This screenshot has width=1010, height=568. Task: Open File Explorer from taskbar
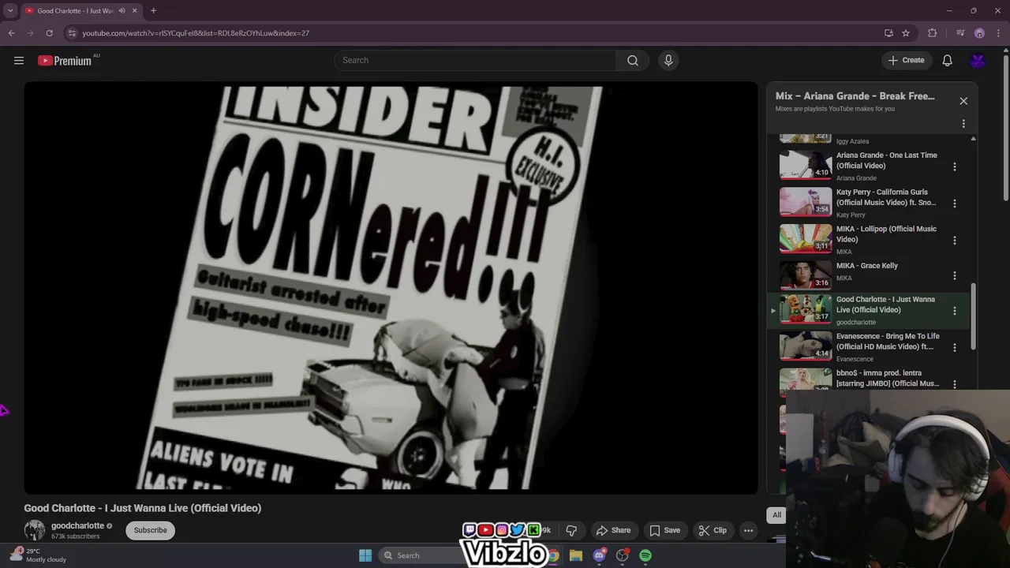576,555
